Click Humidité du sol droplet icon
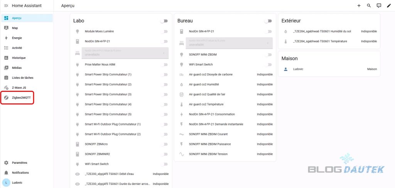Image resolution: width=395 pixels, height=188 pixels. tap(285, 32)
